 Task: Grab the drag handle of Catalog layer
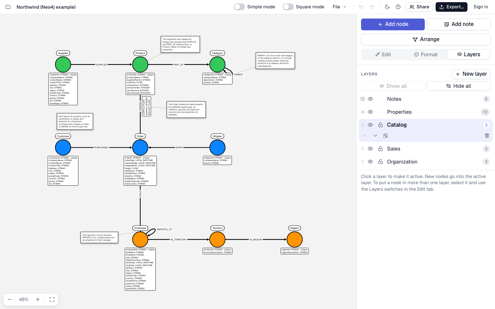(363, 125)
